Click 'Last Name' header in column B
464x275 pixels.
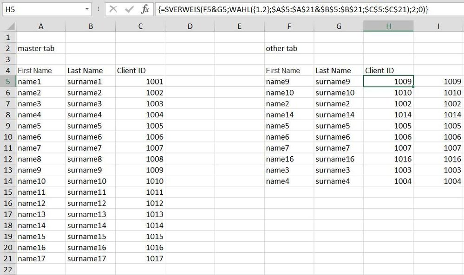pyautogui.click(x=91, y=70)
